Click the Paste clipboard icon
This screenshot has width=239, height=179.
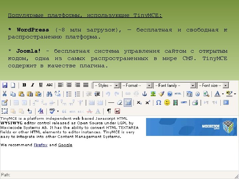click(21, 94)
